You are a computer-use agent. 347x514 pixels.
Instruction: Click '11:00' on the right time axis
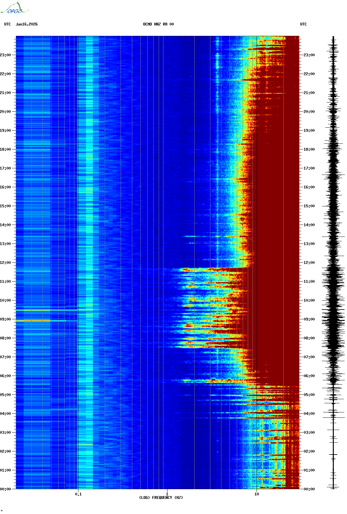pyautogui.click(x=309, y=282)
